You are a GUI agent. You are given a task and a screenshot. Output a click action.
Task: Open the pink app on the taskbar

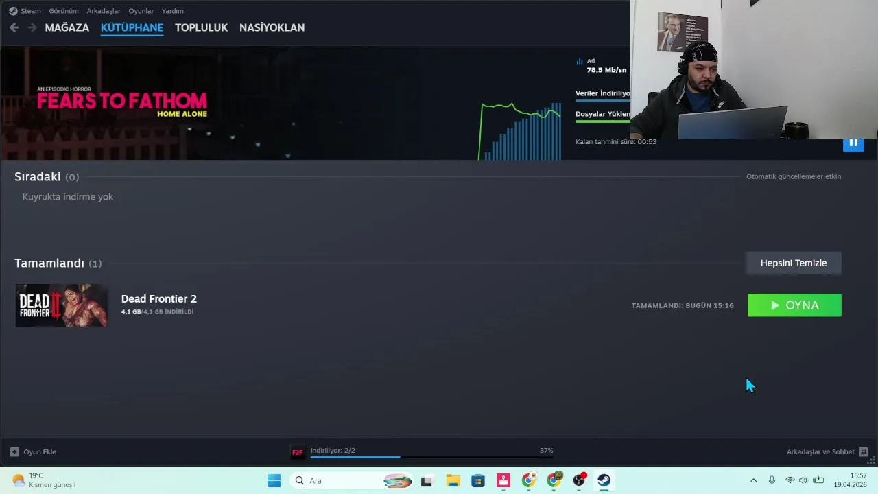[x=503, y=480]
